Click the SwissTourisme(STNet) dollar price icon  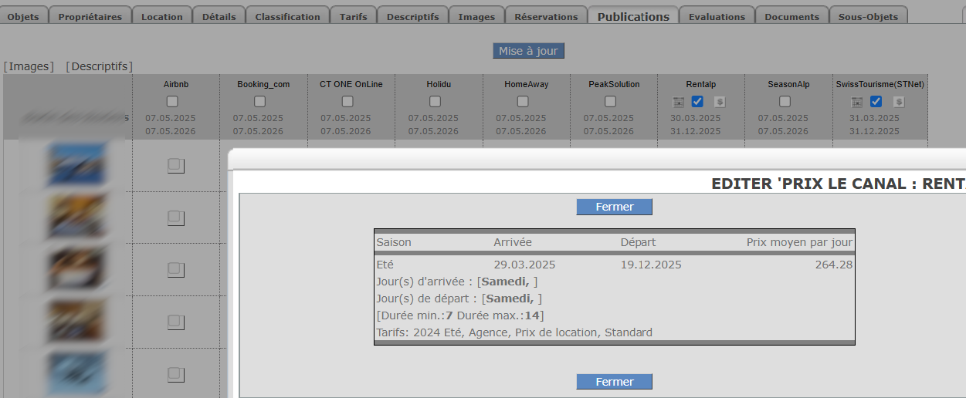(897, 102)
